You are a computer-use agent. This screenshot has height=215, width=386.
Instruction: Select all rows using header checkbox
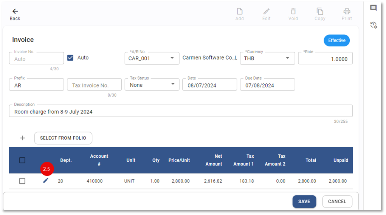click(22, 160)
